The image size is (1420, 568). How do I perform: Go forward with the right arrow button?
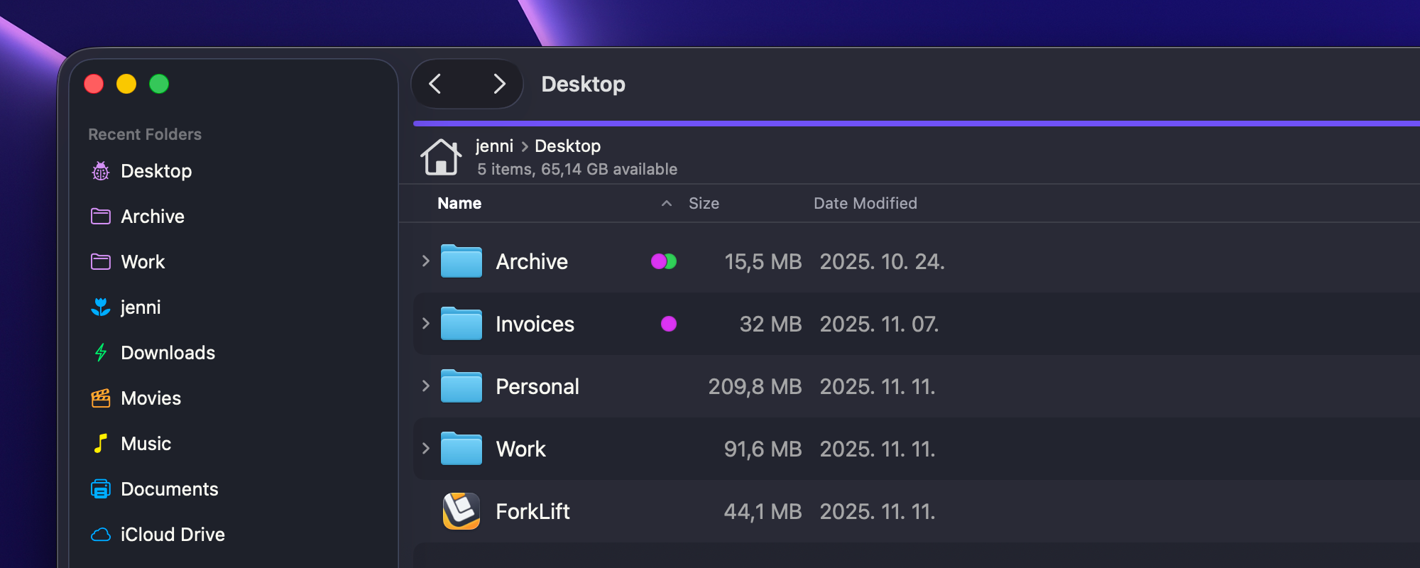click(x=499, y=84)
